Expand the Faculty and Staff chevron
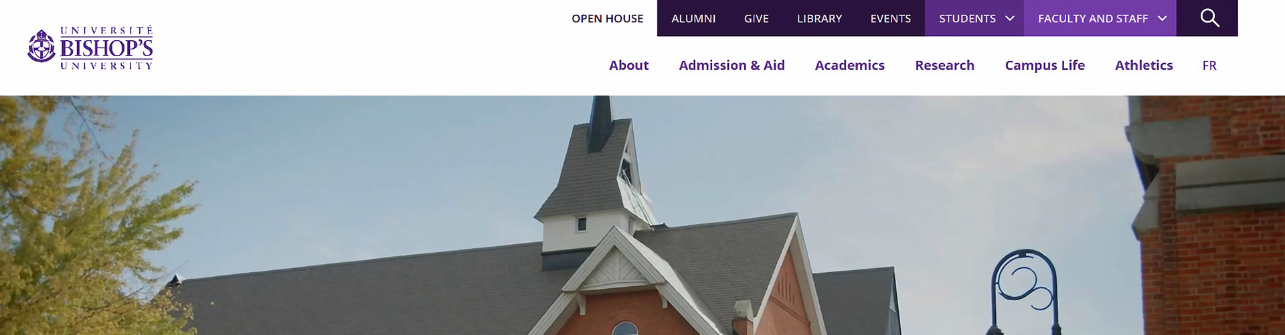Screen dimensions: 1285x335 point(1162,19)
